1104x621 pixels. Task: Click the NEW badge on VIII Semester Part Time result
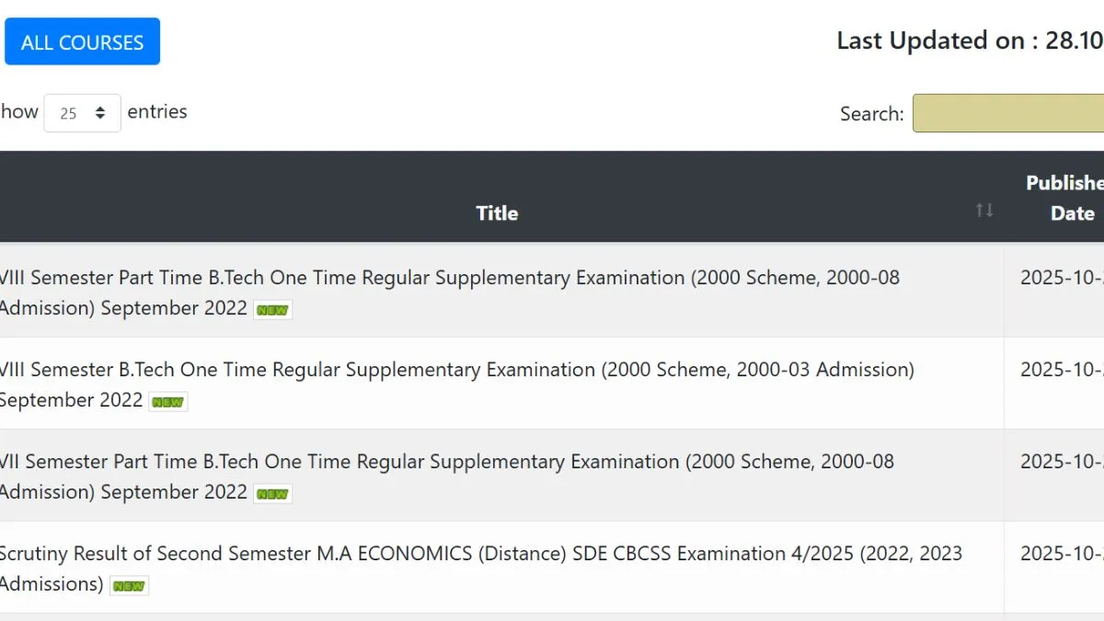coord(272,310)
